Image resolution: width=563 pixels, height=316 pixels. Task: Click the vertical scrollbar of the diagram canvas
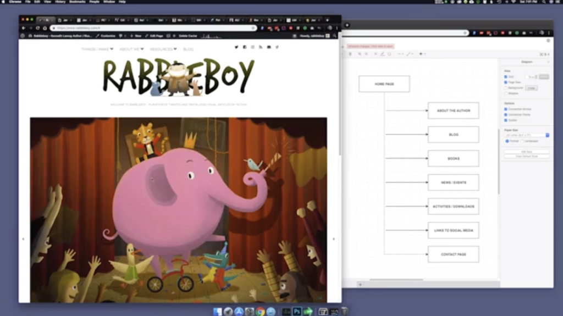tap(499, 162)
